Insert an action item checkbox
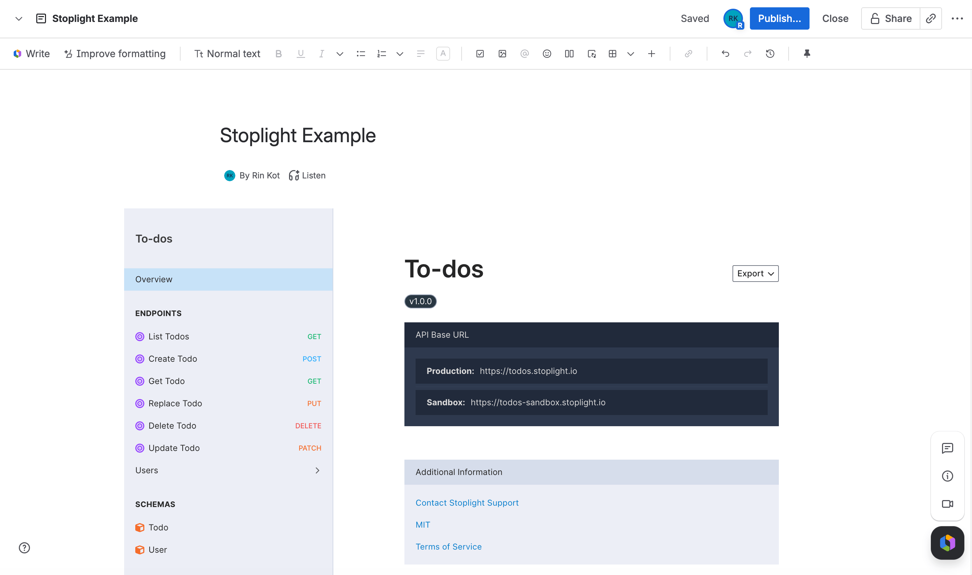972x575 pixels. click(x=480, y=53)
